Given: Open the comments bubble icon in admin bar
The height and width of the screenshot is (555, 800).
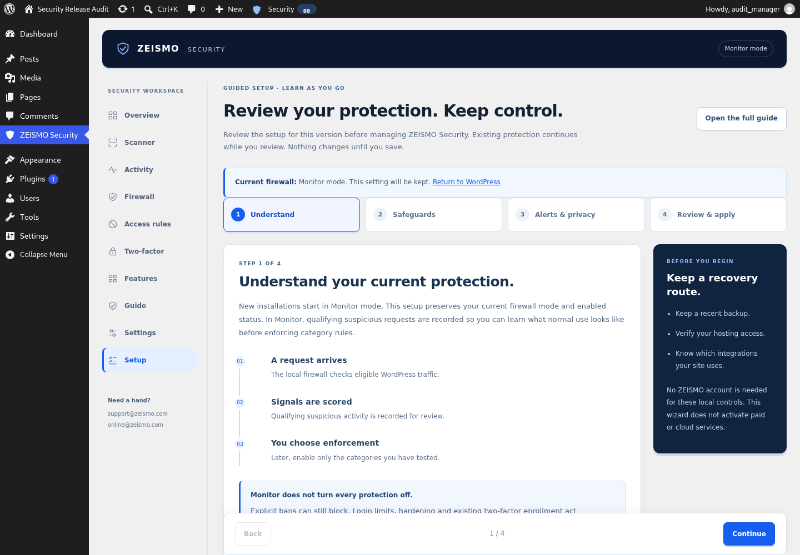Looking at the screenshot, I should [x=192, y=9].
